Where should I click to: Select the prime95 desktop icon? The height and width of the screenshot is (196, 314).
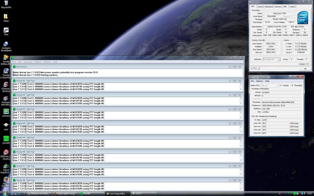tap(6, 140)
